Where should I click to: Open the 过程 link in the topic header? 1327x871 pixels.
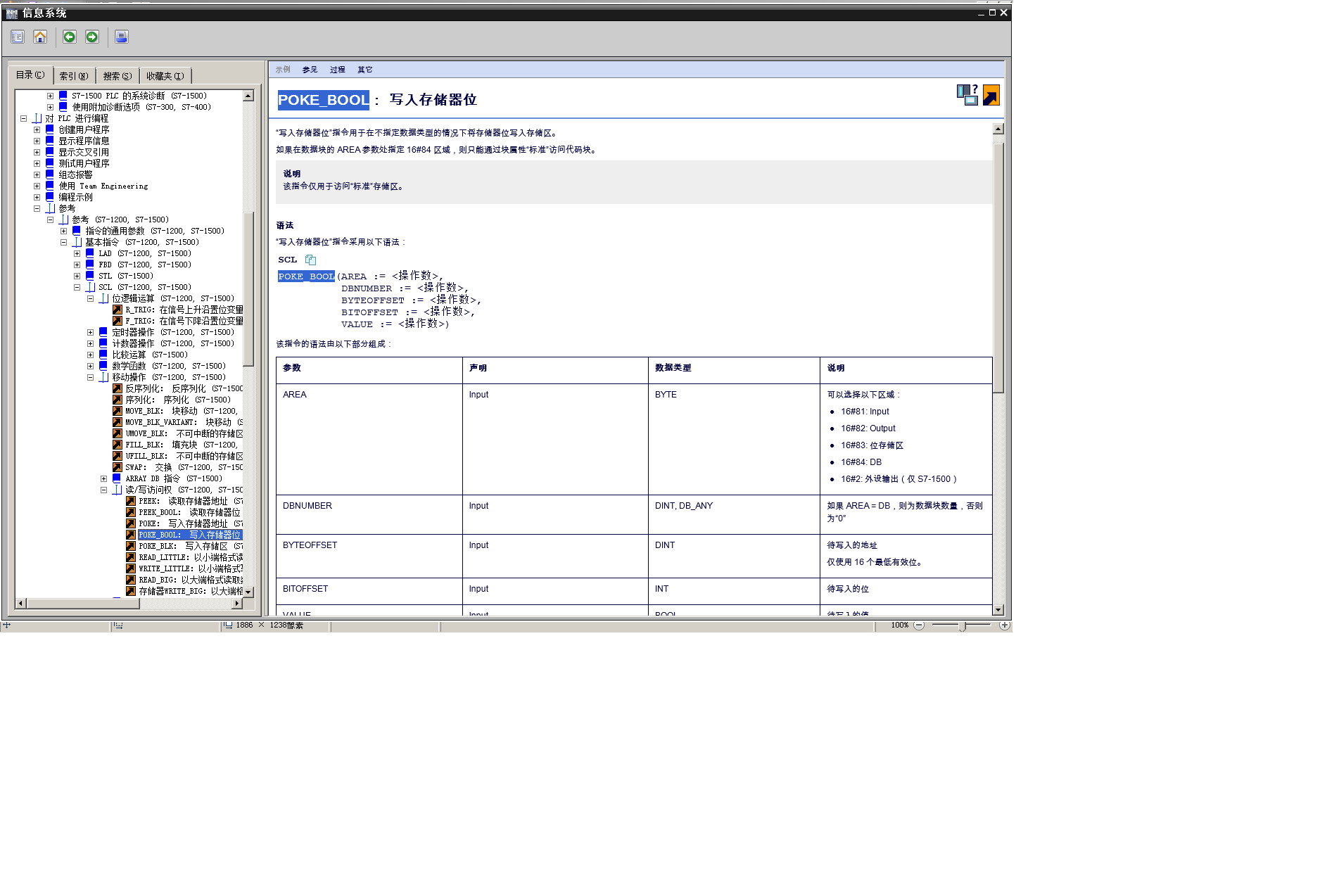(338, 70)
